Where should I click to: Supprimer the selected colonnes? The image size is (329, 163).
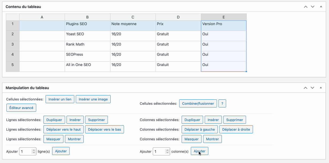(x=235, y=120)
